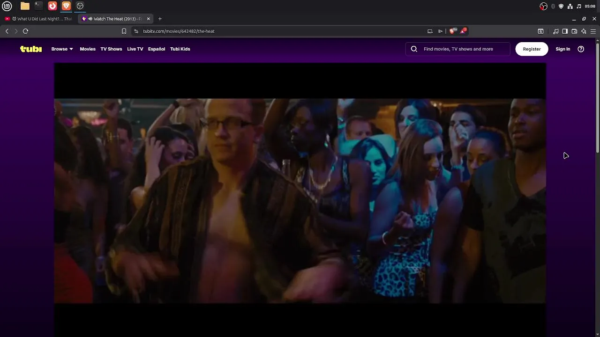Go to the Tubi home logo

pos(31,49)
